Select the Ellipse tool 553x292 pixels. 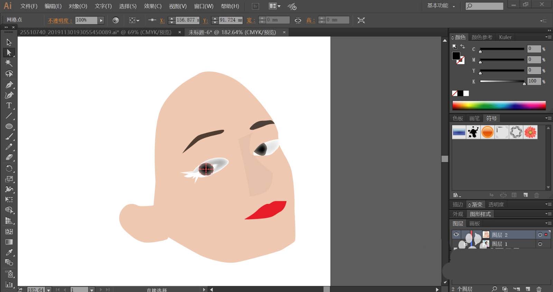click(x=9, y=126)
